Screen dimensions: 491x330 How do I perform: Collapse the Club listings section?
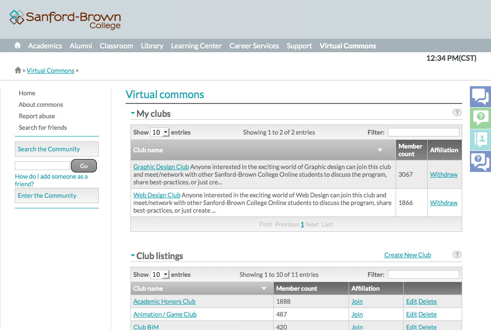click(x=133, y=256)
